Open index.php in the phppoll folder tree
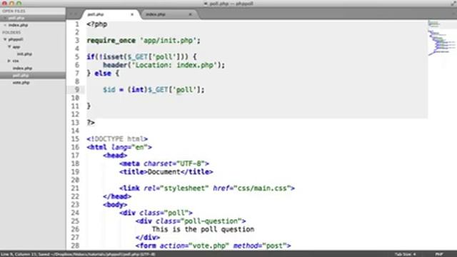This screenshot has width=457, height=257. pos(22,69)
